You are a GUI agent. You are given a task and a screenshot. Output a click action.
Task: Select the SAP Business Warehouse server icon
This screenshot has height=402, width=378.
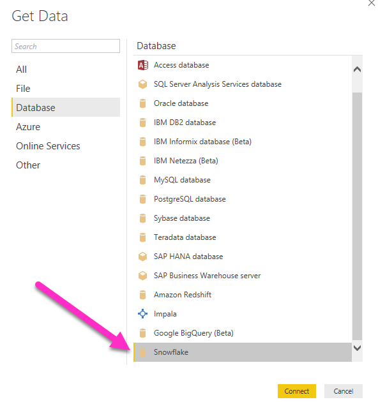[142, 276]
